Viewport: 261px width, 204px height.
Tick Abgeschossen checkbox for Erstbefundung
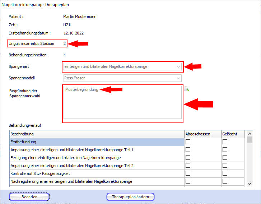pyautogui.click(x=188, y=142)
